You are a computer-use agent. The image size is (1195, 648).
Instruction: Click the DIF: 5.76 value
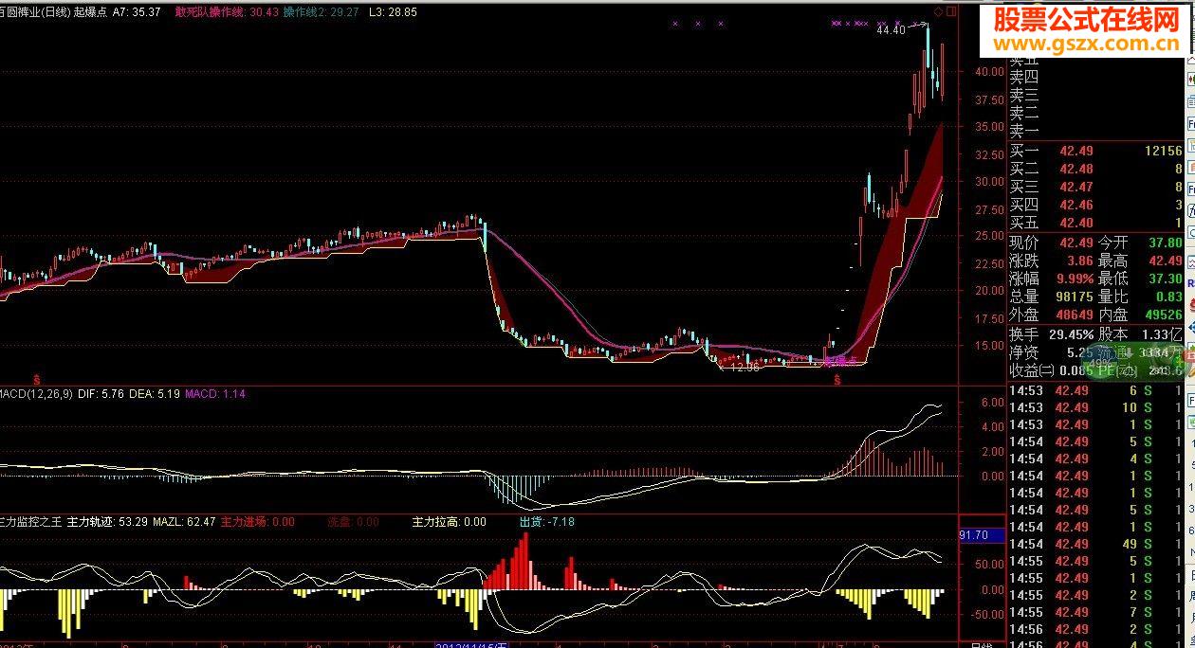pos(101,393)
